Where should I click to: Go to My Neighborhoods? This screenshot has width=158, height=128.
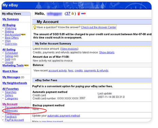15,83
